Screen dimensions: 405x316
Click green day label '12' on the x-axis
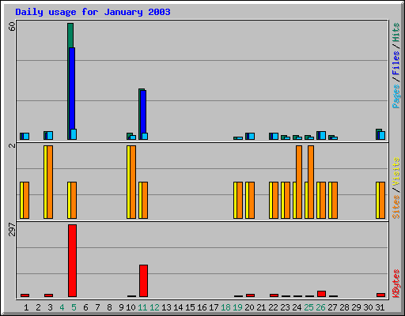[x=154, y=307]
